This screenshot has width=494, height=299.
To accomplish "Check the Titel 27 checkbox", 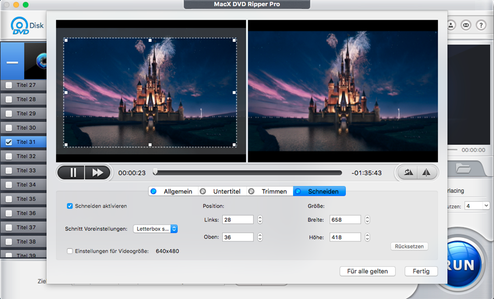I will 9,85.
